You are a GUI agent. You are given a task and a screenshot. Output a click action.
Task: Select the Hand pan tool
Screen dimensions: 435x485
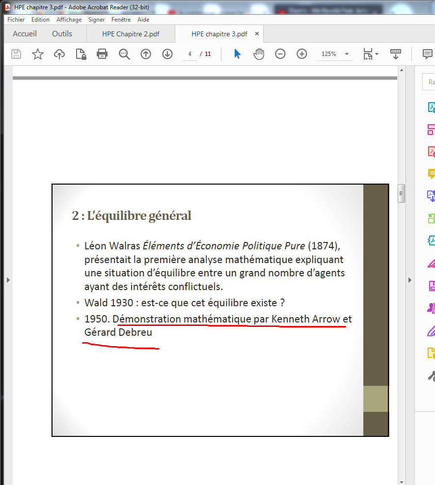[259, 54]
